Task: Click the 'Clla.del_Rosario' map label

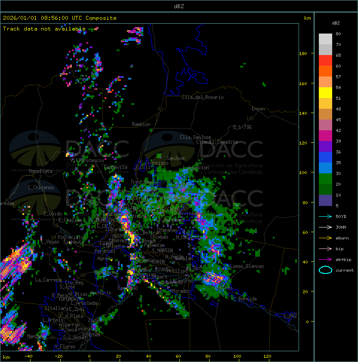Action: tap(203, 97)
